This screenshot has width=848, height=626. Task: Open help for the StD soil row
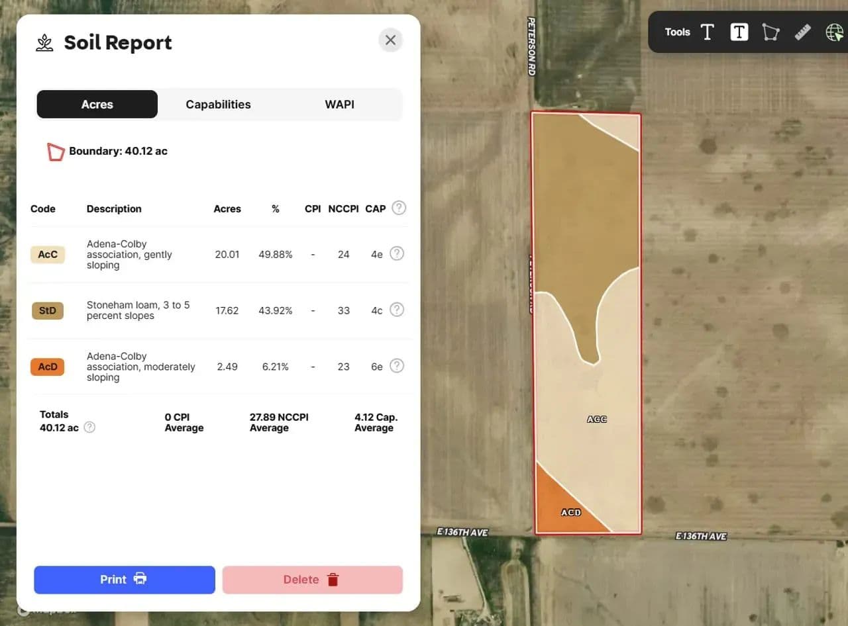click(x=397, y=310)
